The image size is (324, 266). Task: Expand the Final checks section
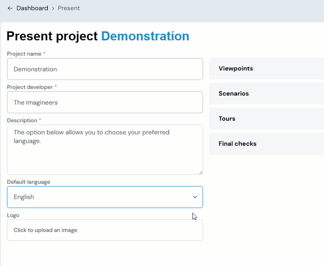pyautogui.click(x=266, y=144)
